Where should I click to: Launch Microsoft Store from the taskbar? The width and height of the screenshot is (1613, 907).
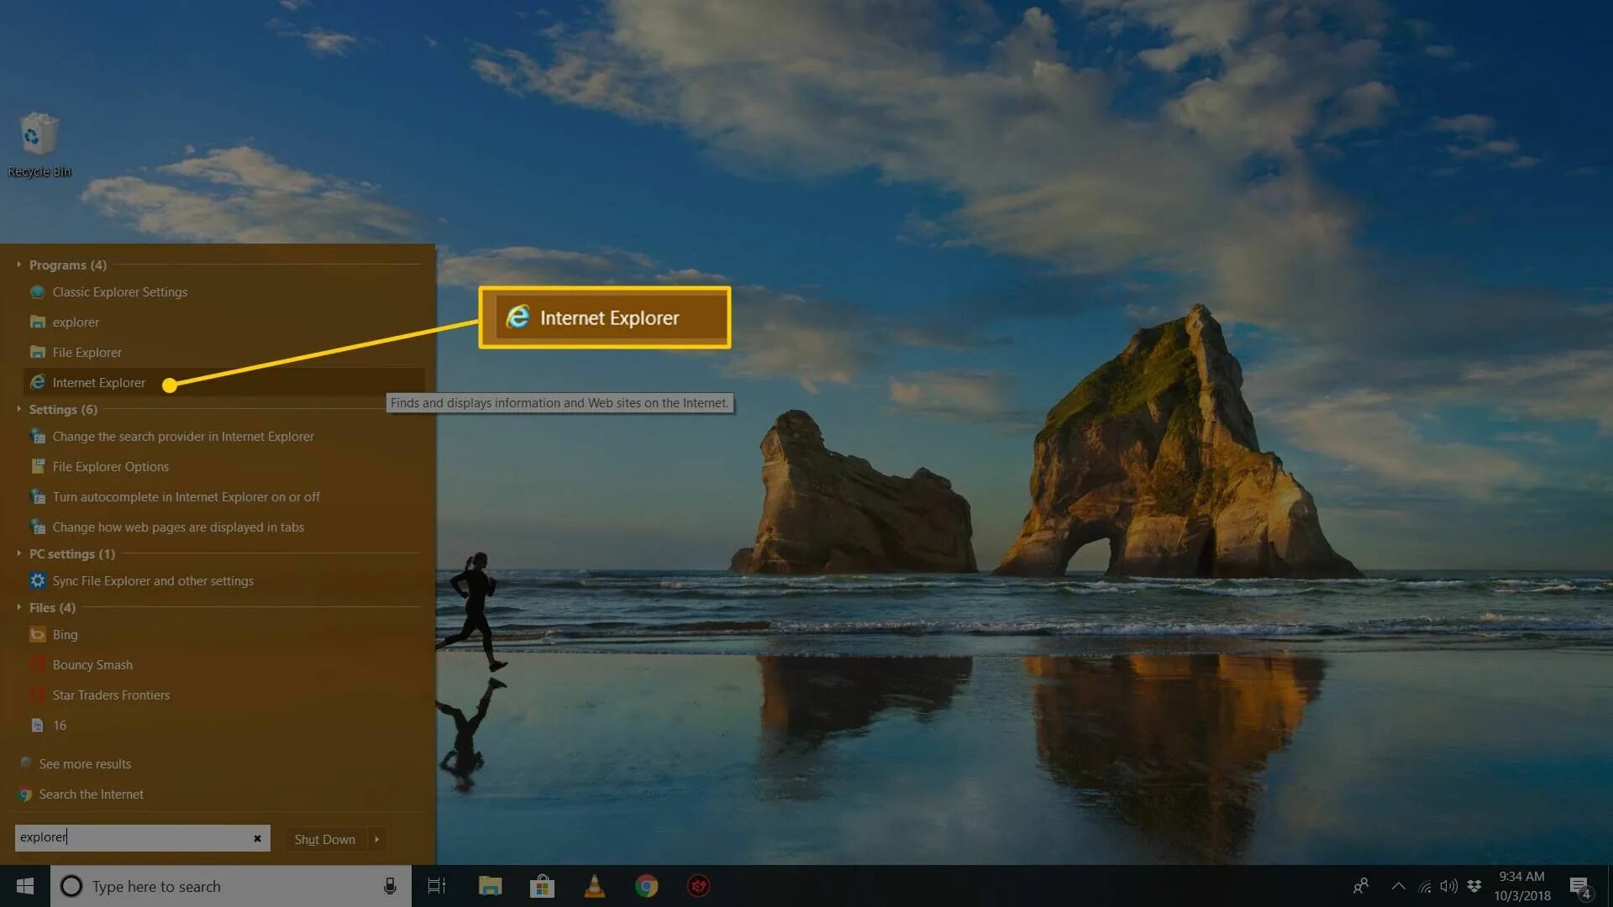tap(542, 886)
